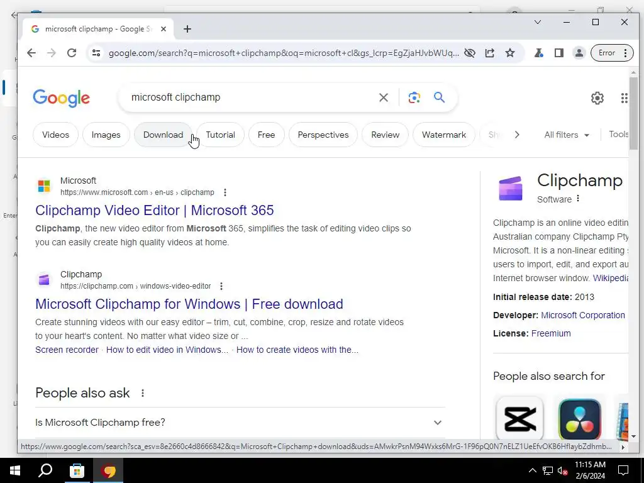Select the Download filter chip
This screenshot has width=644, height=483.
(163, 135)
